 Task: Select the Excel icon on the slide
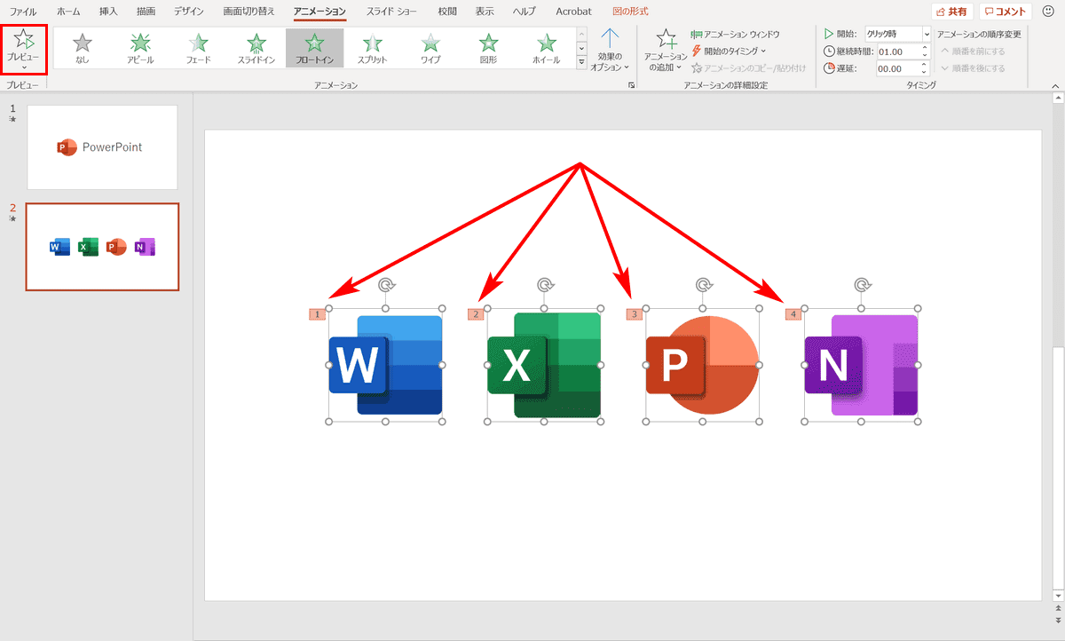coord(543,365)
